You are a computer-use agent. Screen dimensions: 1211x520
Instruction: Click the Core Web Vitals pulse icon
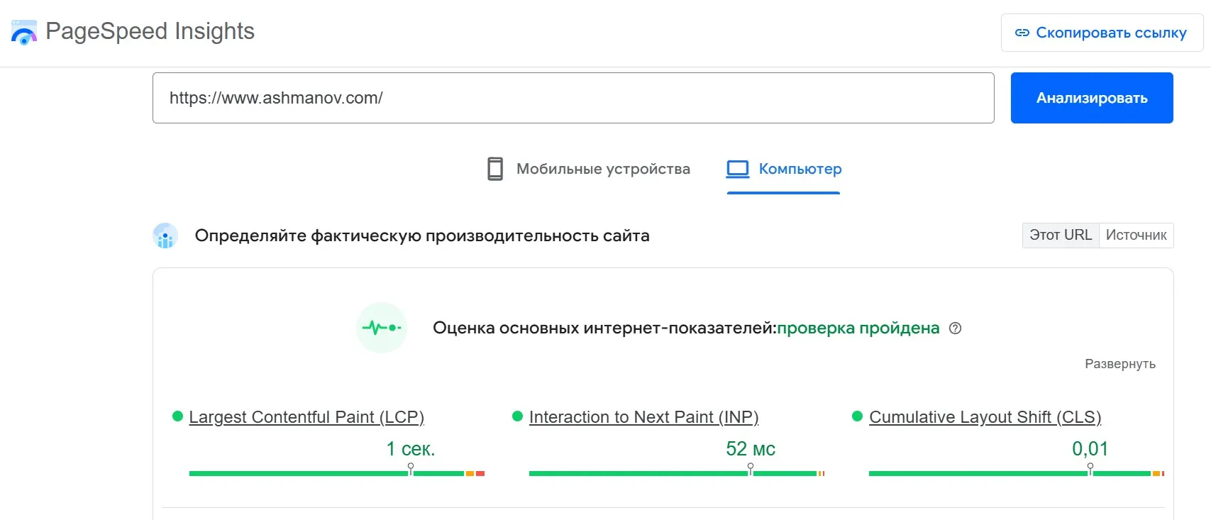click(382, 328)
